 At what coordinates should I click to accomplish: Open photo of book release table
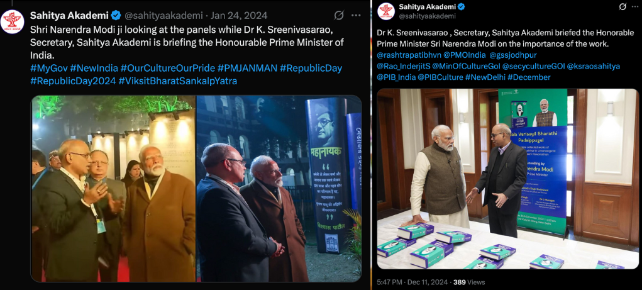pyautogui.click(x=507, y=179)
